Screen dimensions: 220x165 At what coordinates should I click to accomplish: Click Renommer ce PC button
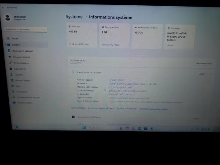pyautogui.click(x=204, y=63)
